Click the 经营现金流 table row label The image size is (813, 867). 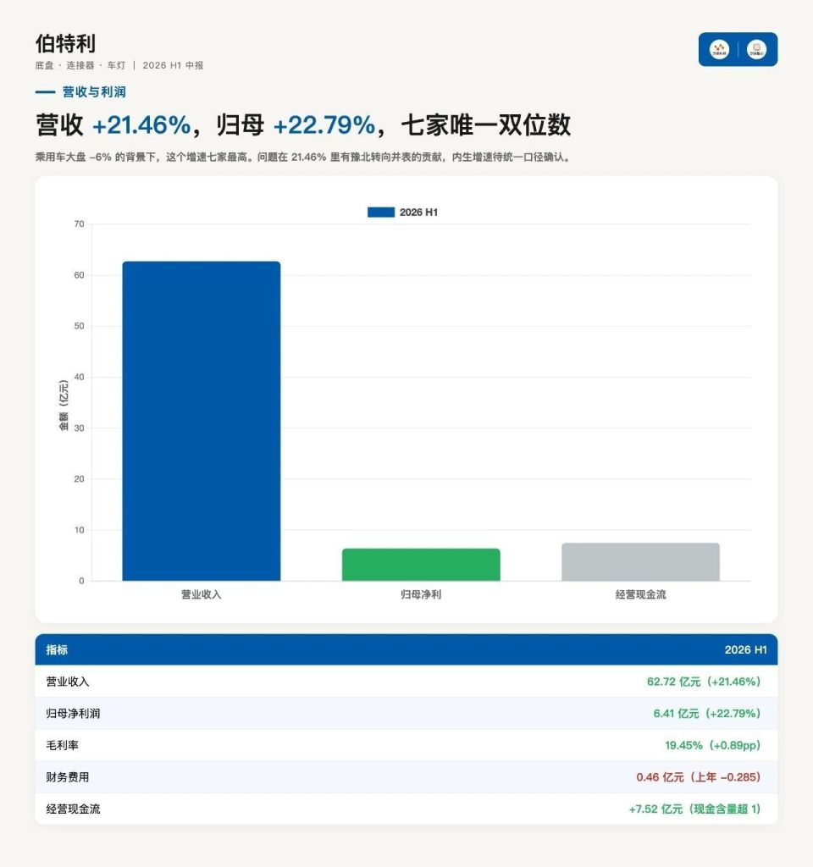pyautogui.click(x=73, y=809)
